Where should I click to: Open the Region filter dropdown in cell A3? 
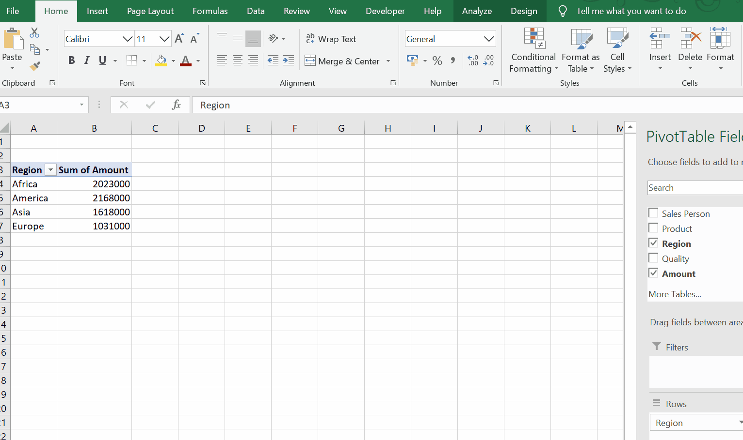tap(50, 169)
